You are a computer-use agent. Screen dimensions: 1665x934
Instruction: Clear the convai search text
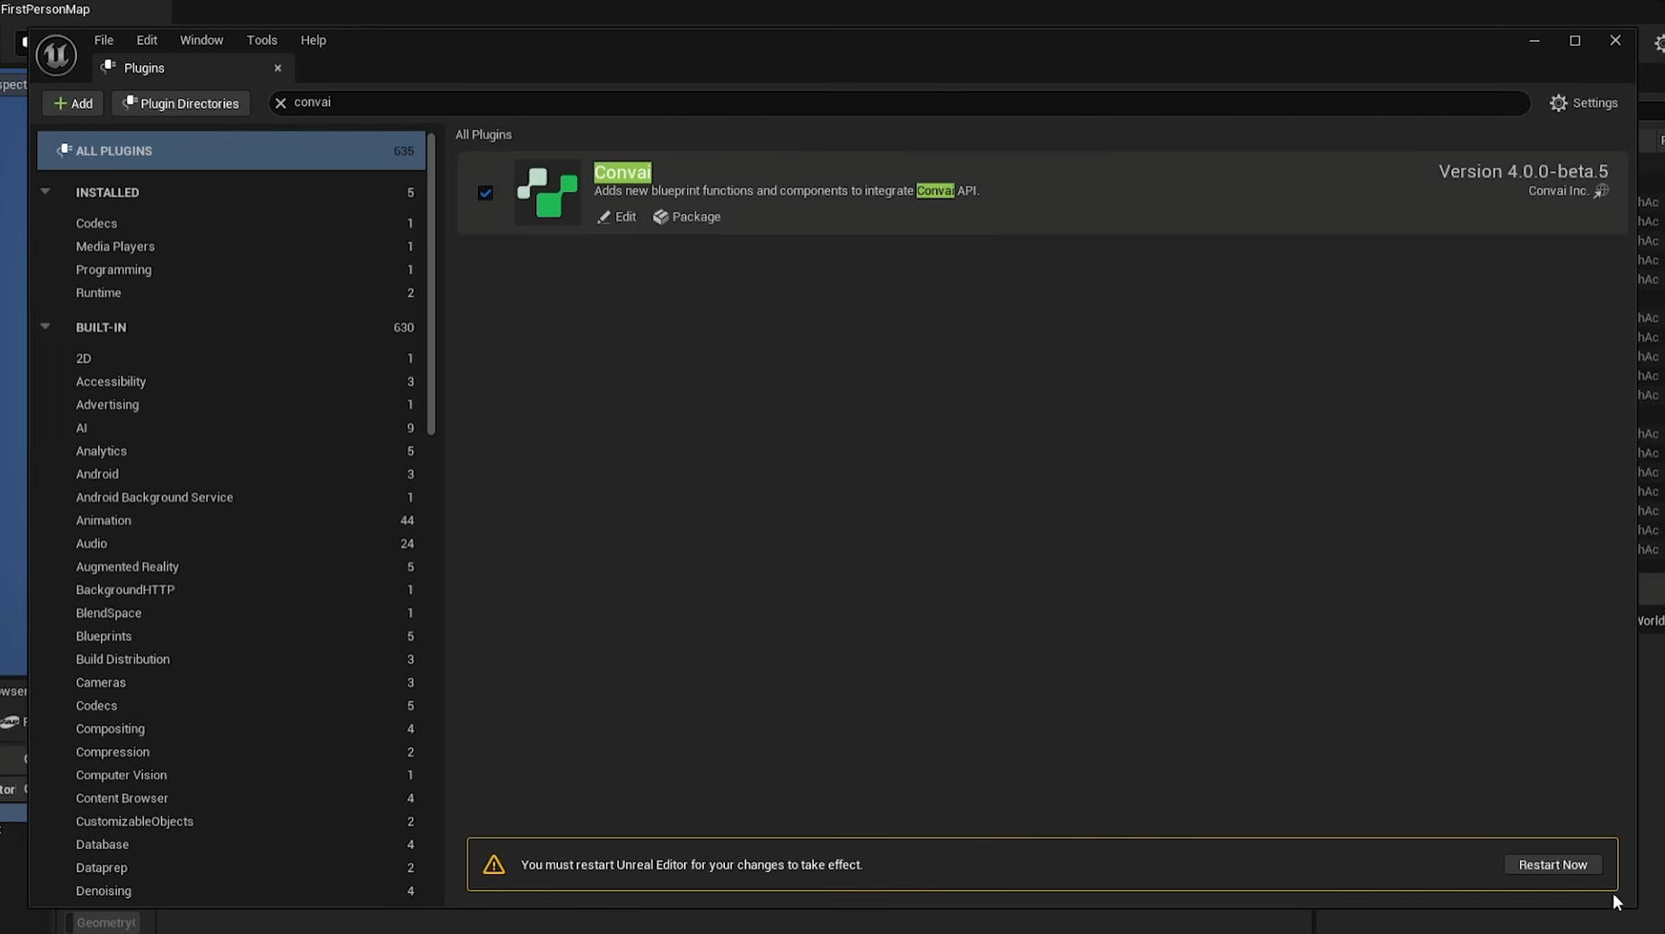click(x=280, y=102)
